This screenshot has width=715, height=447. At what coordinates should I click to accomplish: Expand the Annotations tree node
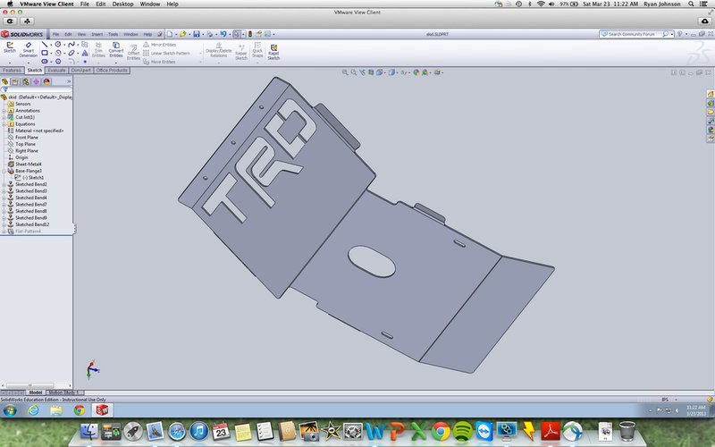[4, 110]
